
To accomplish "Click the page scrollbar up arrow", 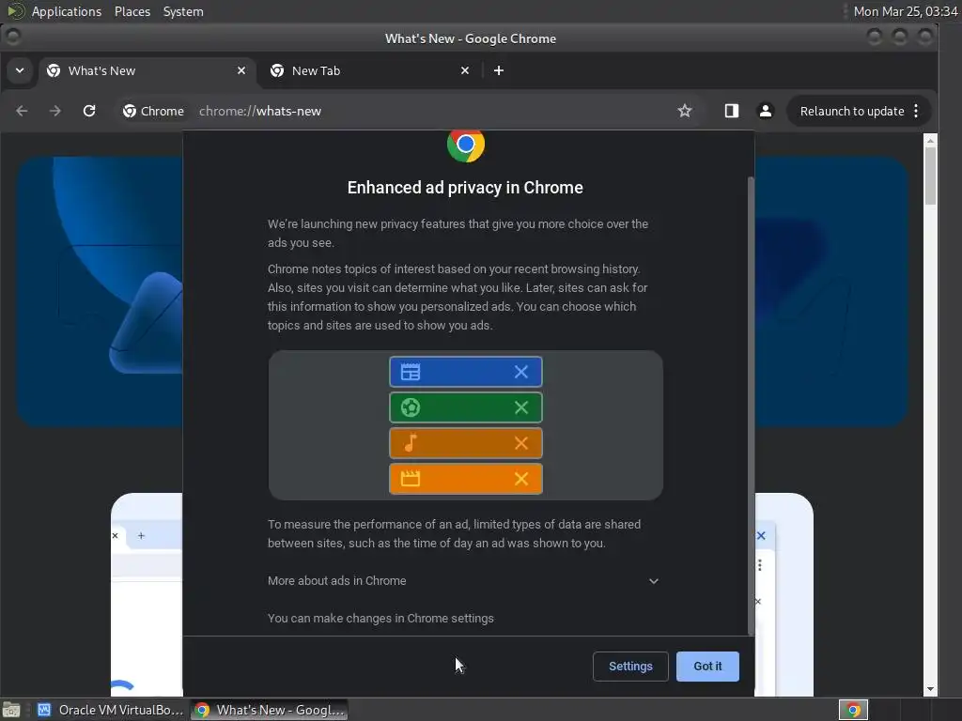I will coord(930,141).
